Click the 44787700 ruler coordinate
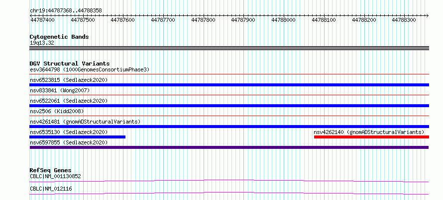This screenshot has width=443, height=200. pos(163,20)
